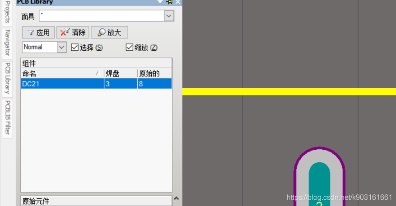Switch to the PCBLIB Filter side tab
Screen dimensions: 396x206
(x=8, y=118)
